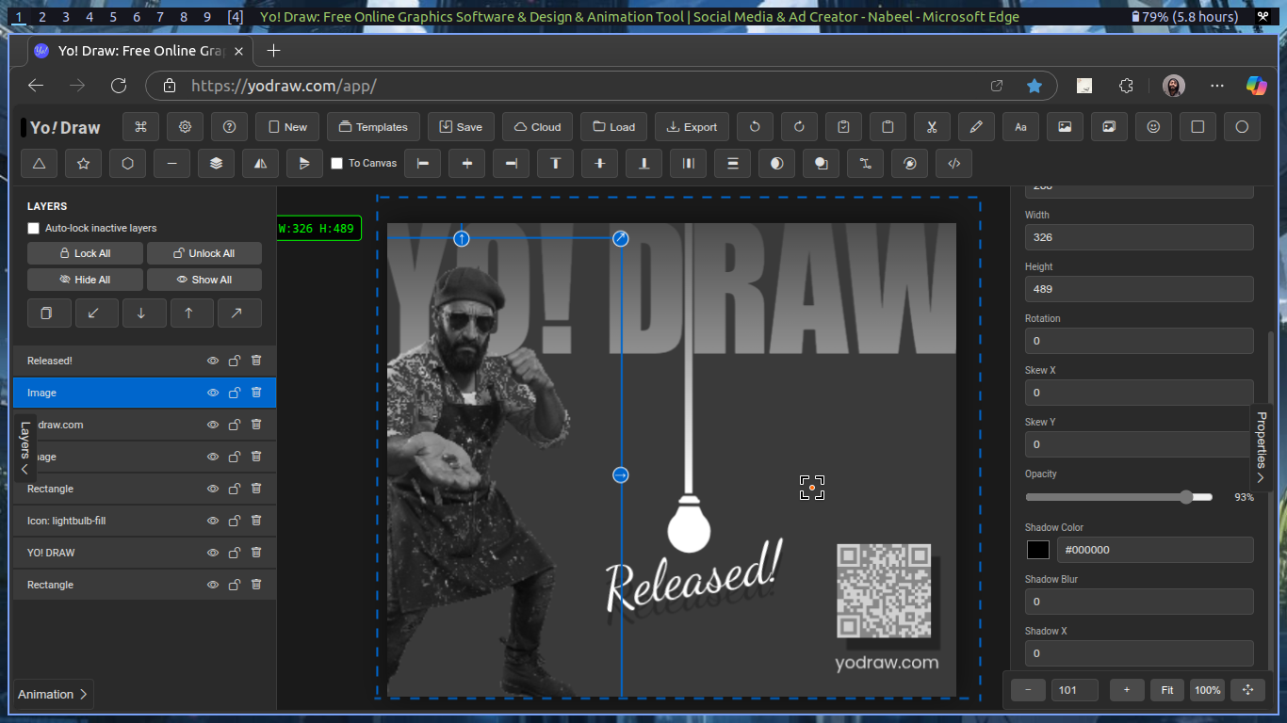
Task: Toggle the To Canvas checkbox
Action: coord(335,163)
